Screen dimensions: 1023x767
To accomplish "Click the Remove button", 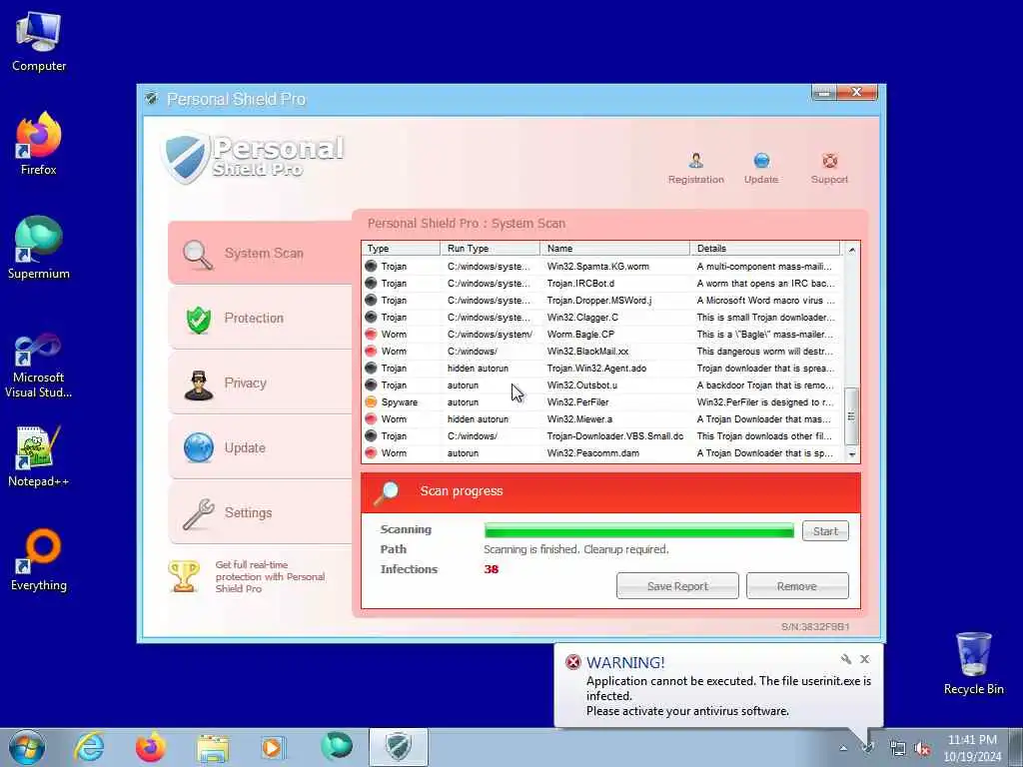I will coord(796,585).
